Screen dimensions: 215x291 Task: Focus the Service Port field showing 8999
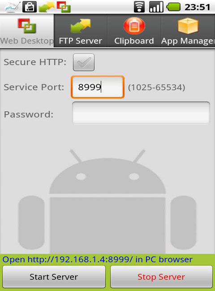(x=98, y=87)
